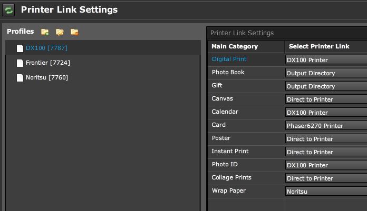Open Wrap Paper Noritsu dropdown
Image resolution: width=367 pixels, height=211 pixels.
[326, 192]
